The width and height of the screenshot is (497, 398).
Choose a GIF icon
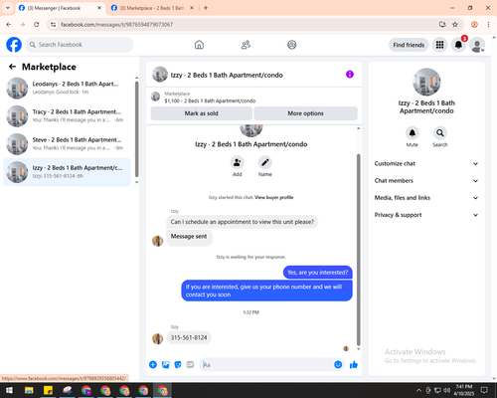(190, 365)
